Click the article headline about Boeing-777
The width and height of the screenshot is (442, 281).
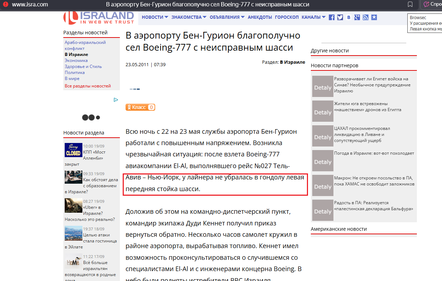[213, 41]
